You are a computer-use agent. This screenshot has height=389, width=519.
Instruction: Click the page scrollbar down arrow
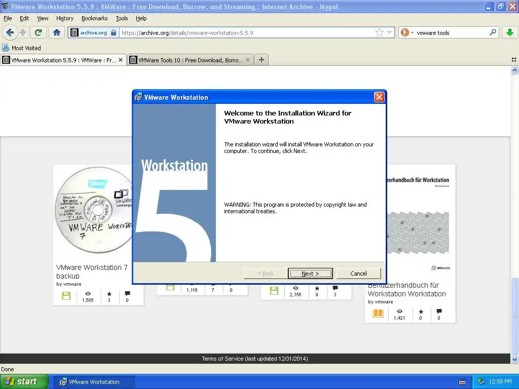point(514,359)
